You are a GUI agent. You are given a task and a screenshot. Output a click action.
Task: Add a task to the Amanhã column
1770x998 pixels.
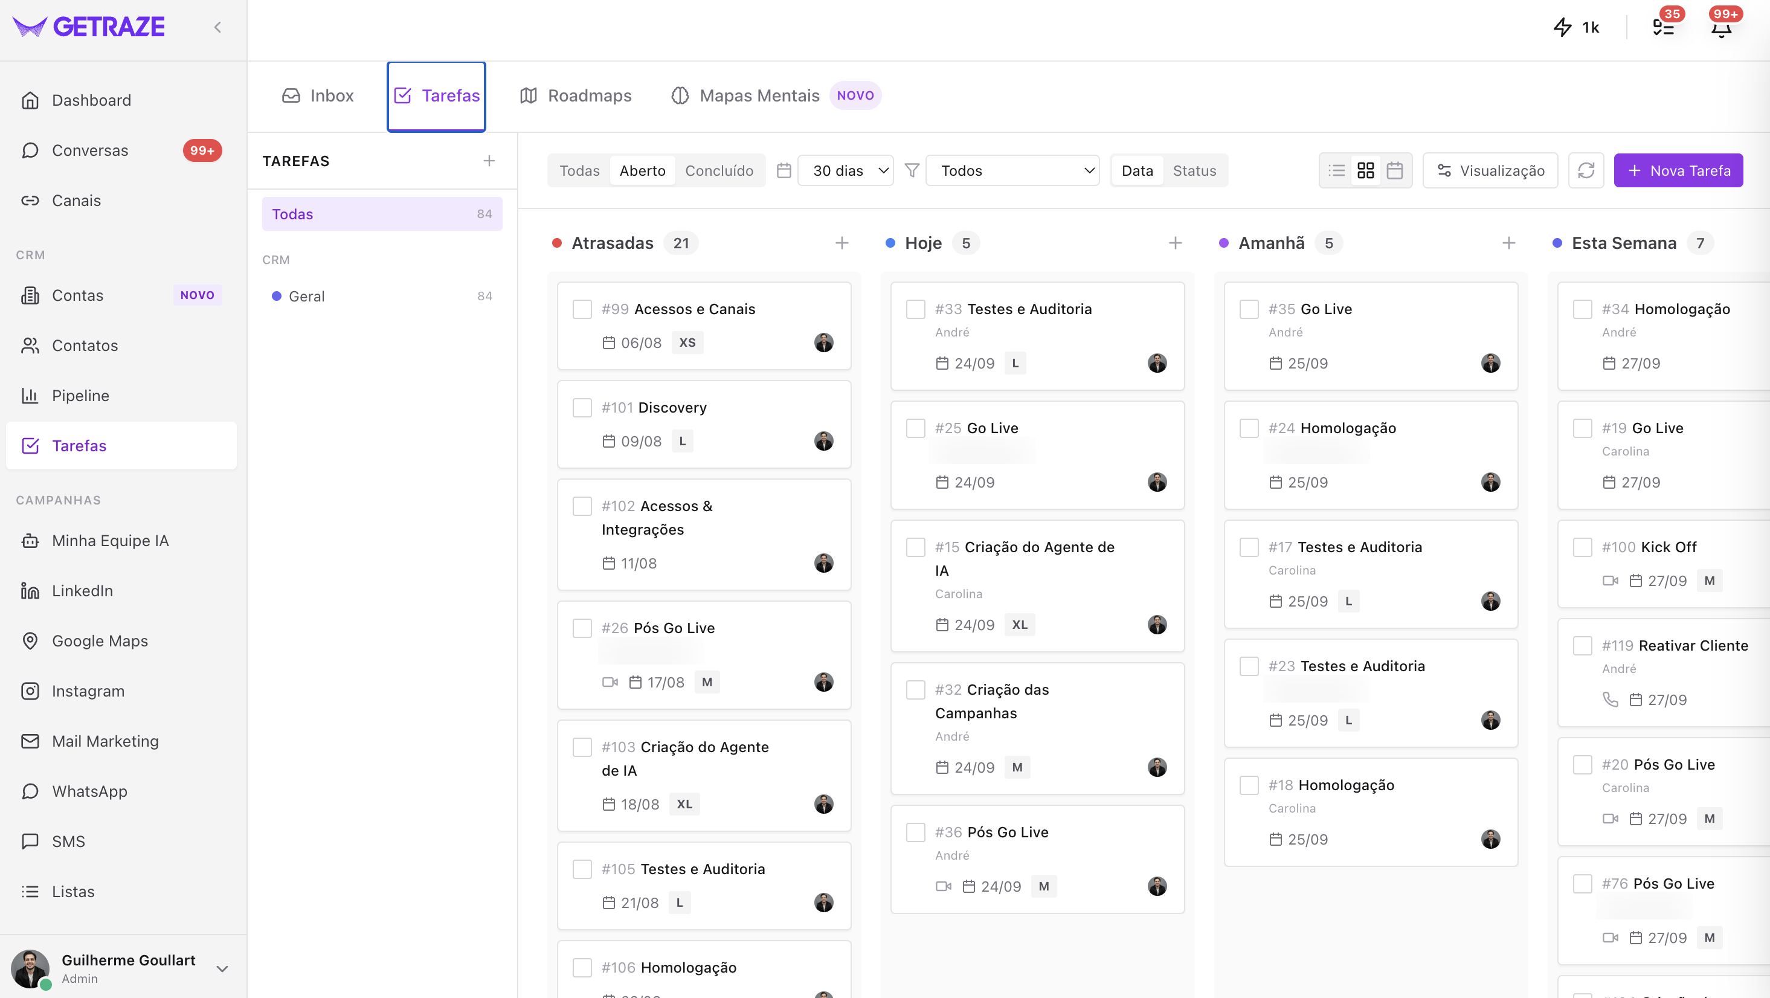tap(1508, 243)
